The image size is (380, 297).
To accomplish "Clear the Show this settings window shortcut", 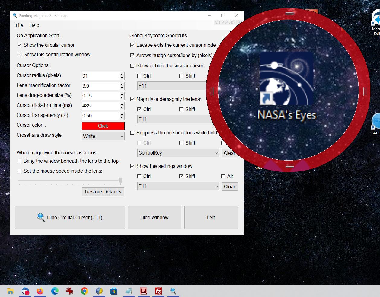I will click(229, 187).
